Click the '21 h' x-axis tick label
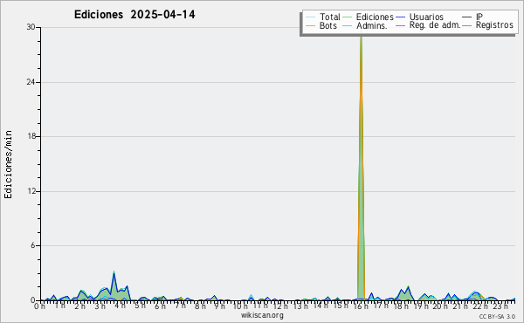The image size is (524, 323). pyautogui.click(x=460, y=306)
